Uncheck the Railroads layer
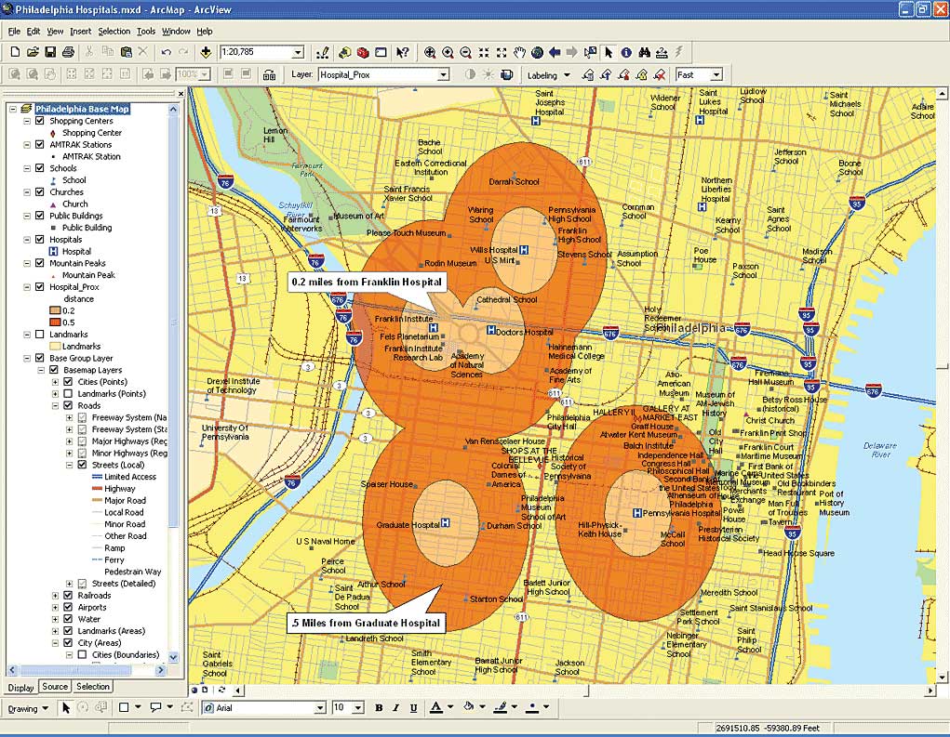Viewport: 950px width, 737px height. (x=69, y=596)
